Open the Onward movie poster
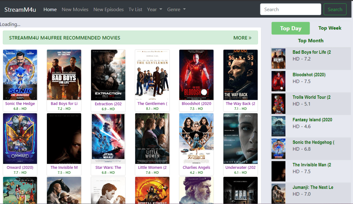Viewport: 353px width, 204px height. click(20, 139)
